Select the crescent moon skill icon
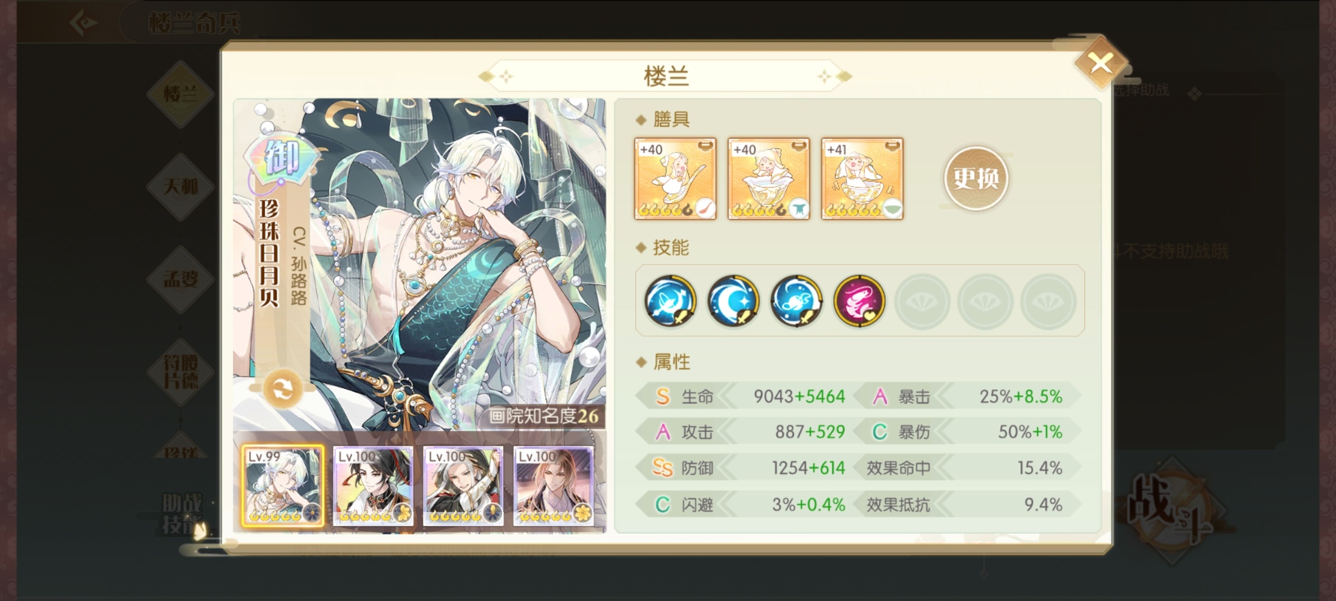The height and width of the screenshot is (601, 1336). pyautogui.click(x=733, y=300)
